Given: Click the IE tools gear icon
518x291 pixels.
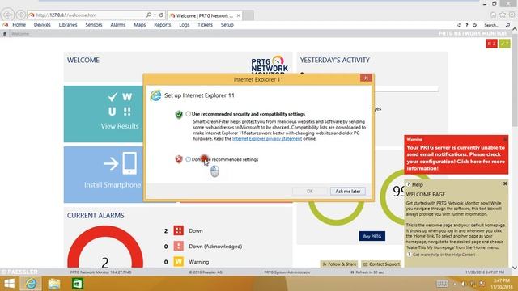Looking at the screenshot, I should [x=512, y=15].
